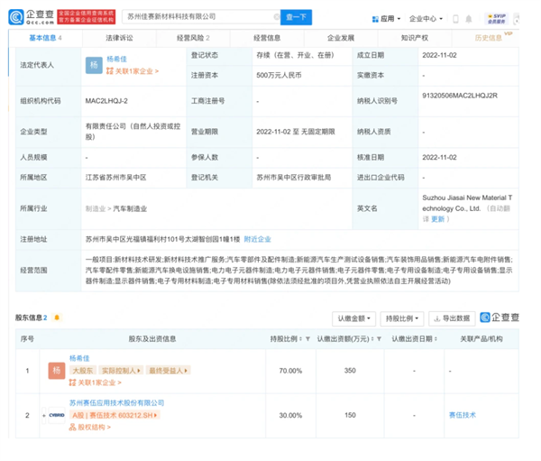Focus the company name search field
Image resolution: width=541 pixels, height=461 pixels.
point(200,16)
